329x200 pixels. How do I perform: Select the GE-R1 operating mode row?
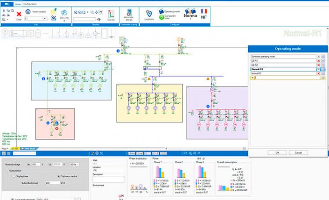tap(283, 60)
